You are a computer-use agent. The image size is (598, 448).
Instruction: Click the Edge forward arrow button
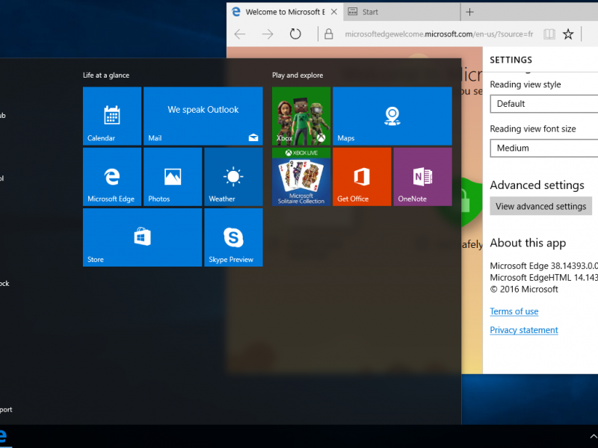(268, 34)
